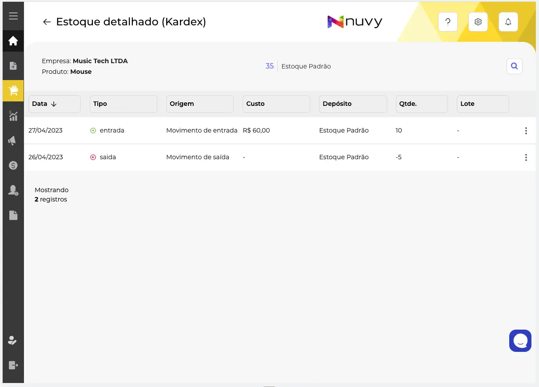Open options menu for 26/04/2023 saida row

point(526,157)
